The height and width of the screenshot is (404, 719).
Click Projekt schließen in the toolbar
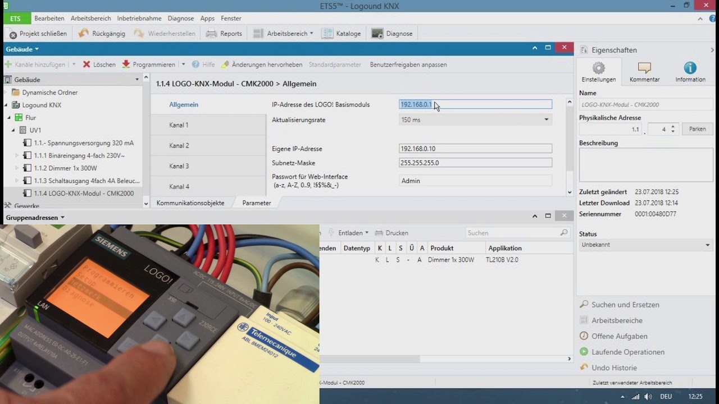38,34
